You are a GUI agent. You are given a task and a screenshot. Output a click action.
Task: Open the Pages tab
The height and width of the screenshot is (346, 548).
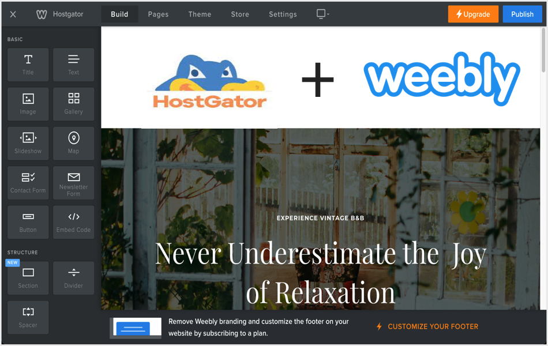(x=158, y=14)
